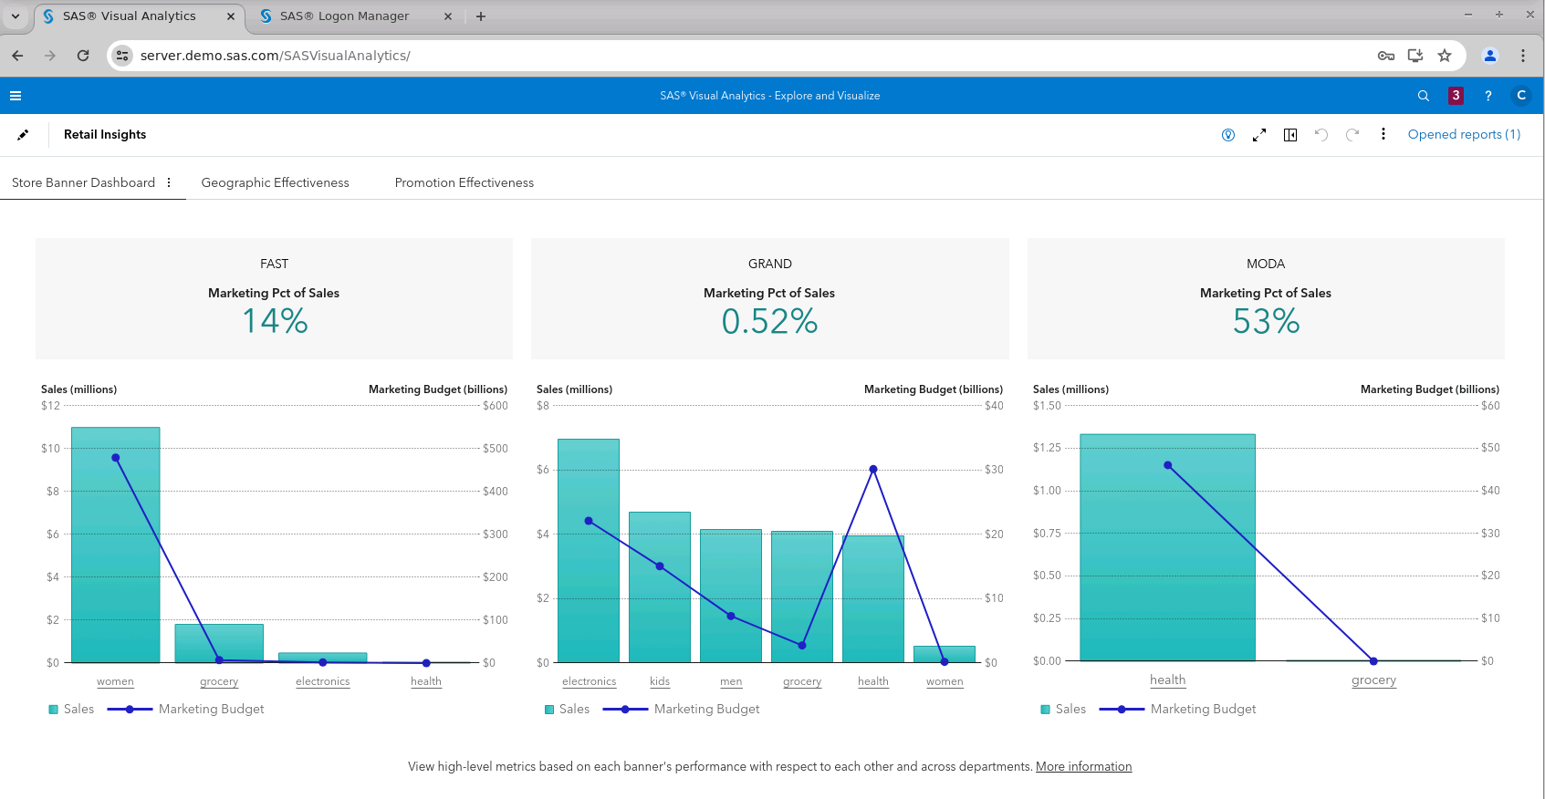Expand report to full screen

pyautogui.click(x=1259, y=135)
